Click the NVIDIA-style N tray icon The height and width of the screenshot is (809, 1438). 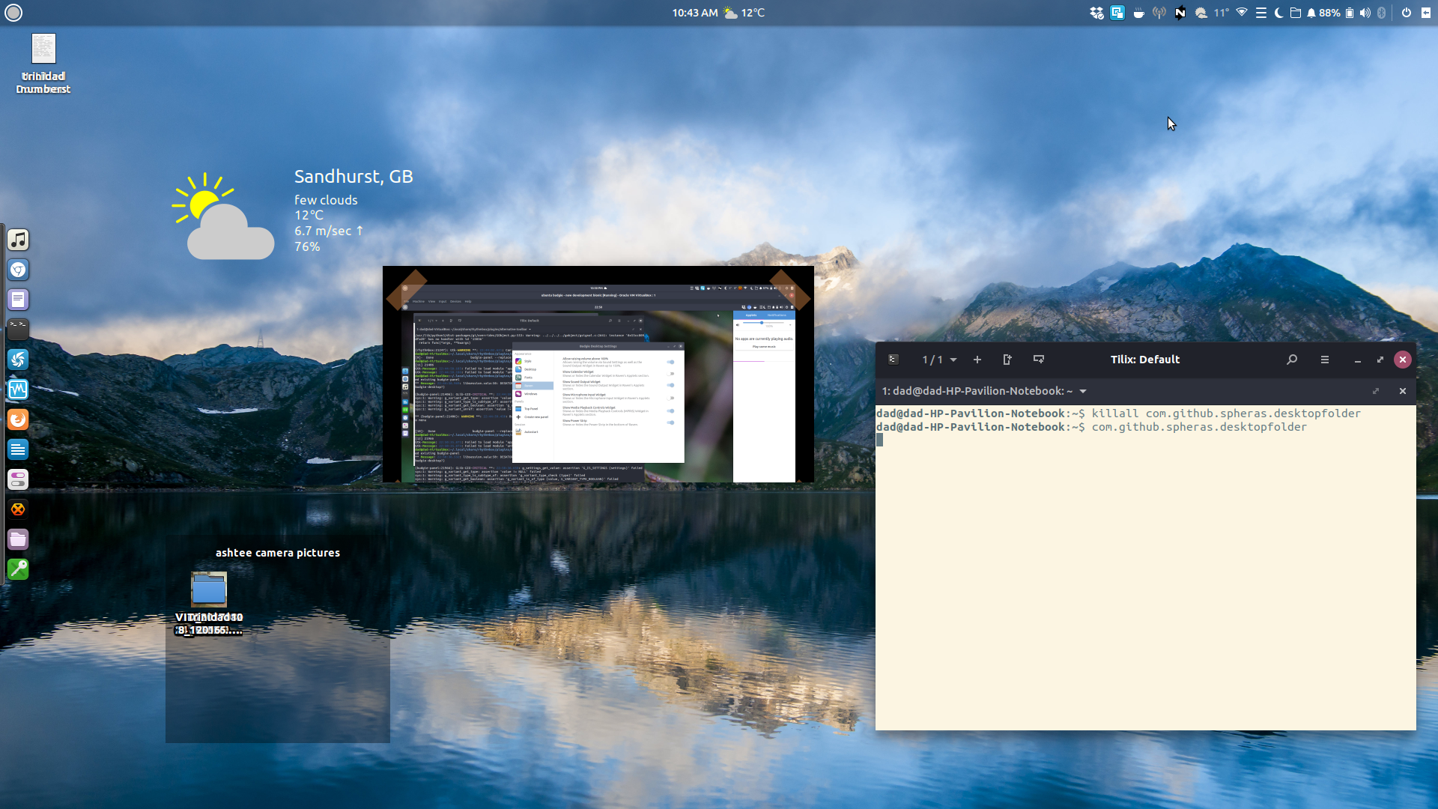[1180, 13]
